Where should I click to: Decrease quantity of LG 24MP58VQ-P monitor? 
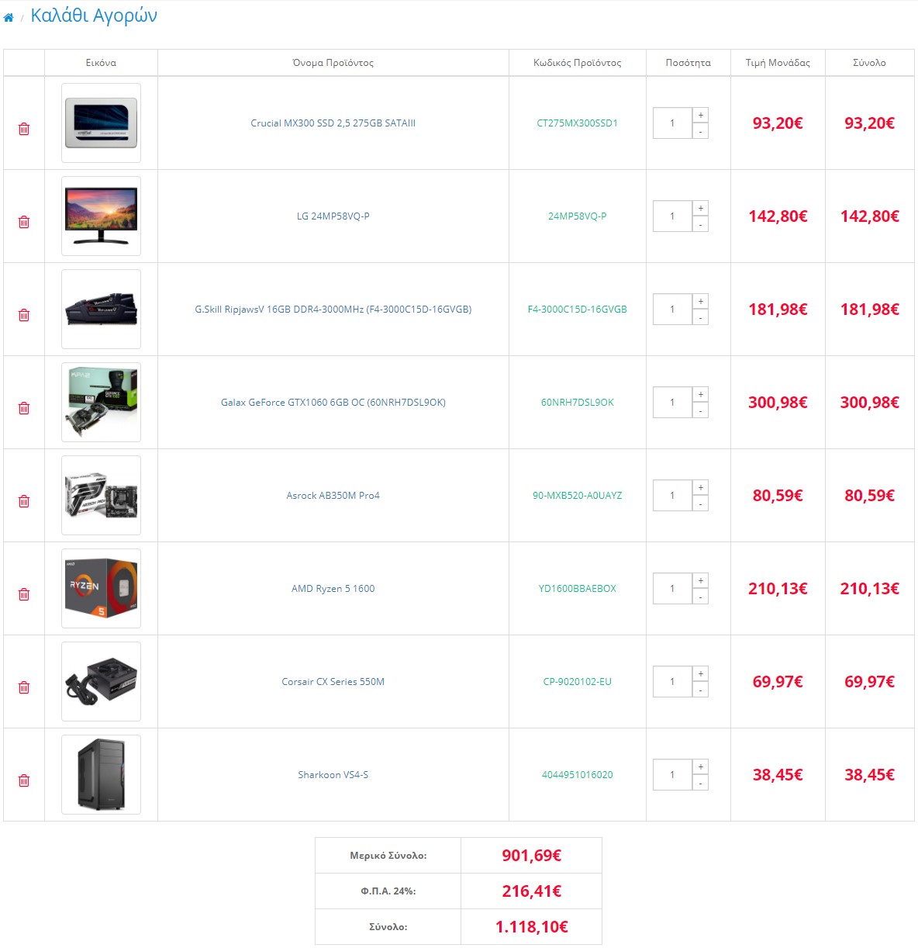(701, 224)
